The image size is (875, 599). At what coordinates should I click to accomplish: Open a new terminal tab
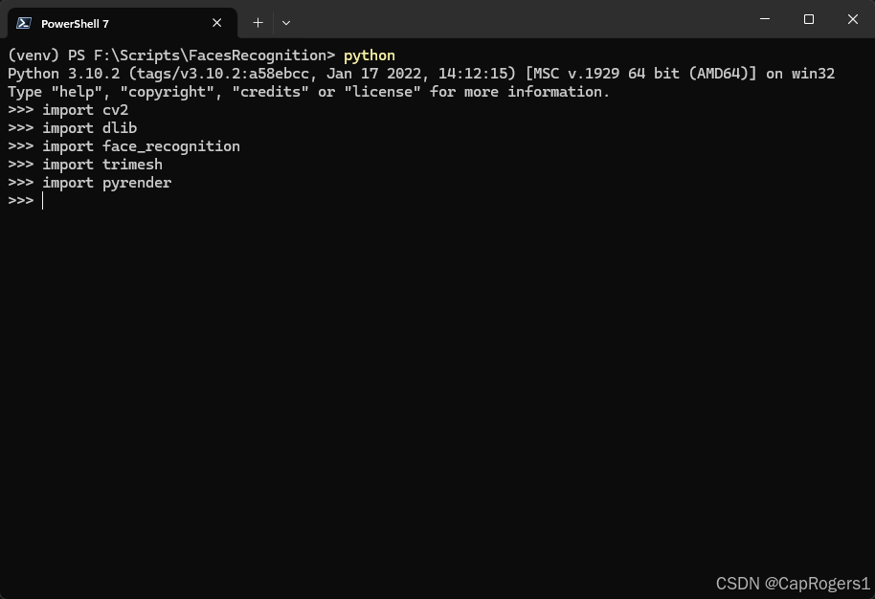(x=258, y=23)
